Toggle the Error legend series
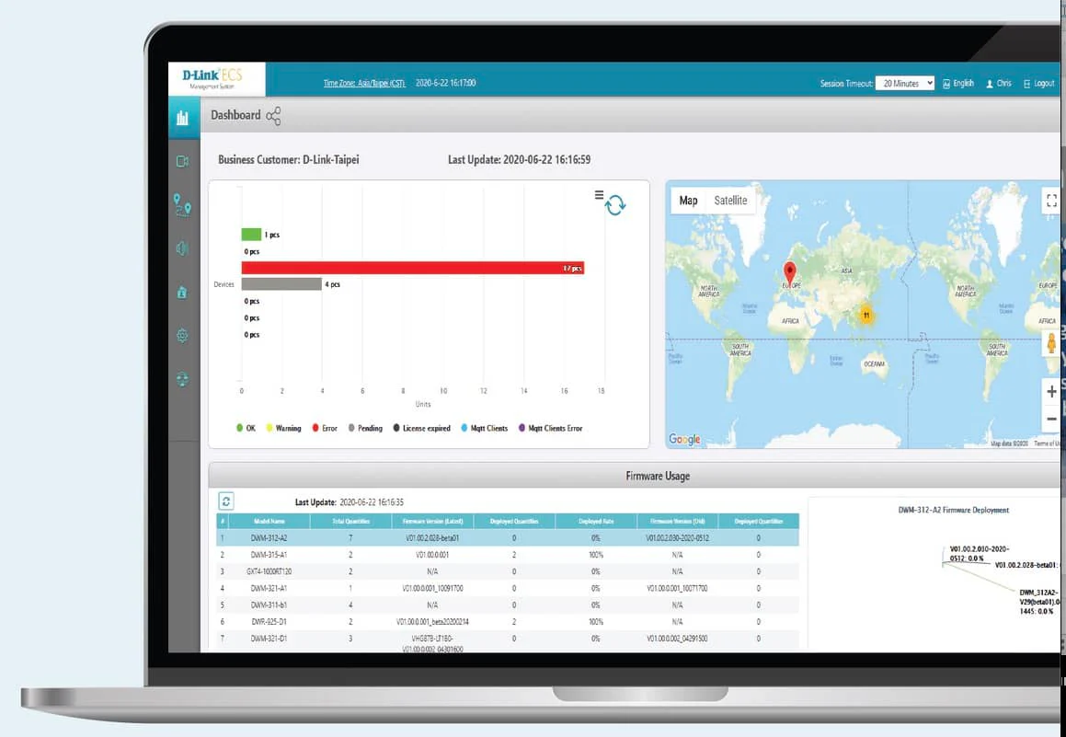1066x737 pixels. pyautogui.click(x=325, y=429)
